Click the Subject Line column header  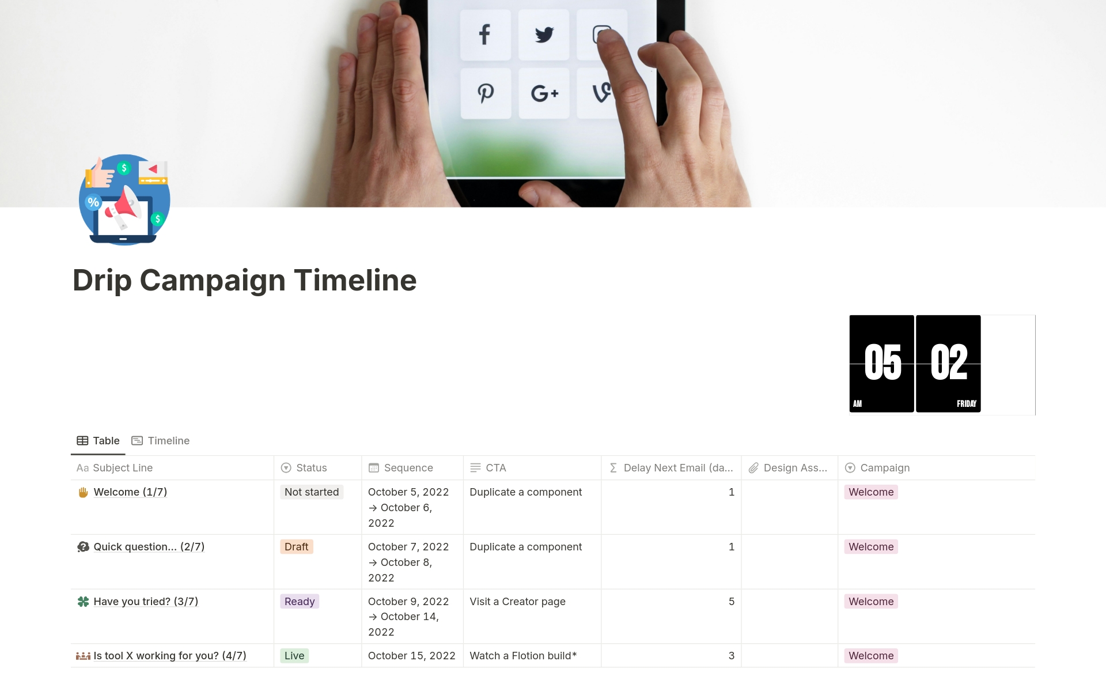pyautogui.click(x=123, y=467)
